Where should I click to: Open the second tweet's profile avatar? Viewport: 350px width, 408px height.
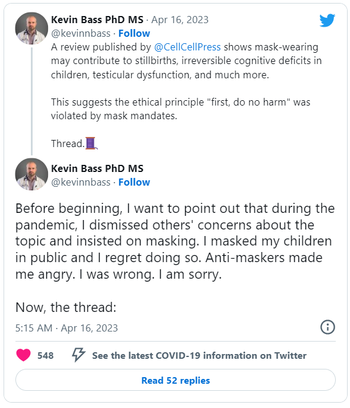pos(31,174)
